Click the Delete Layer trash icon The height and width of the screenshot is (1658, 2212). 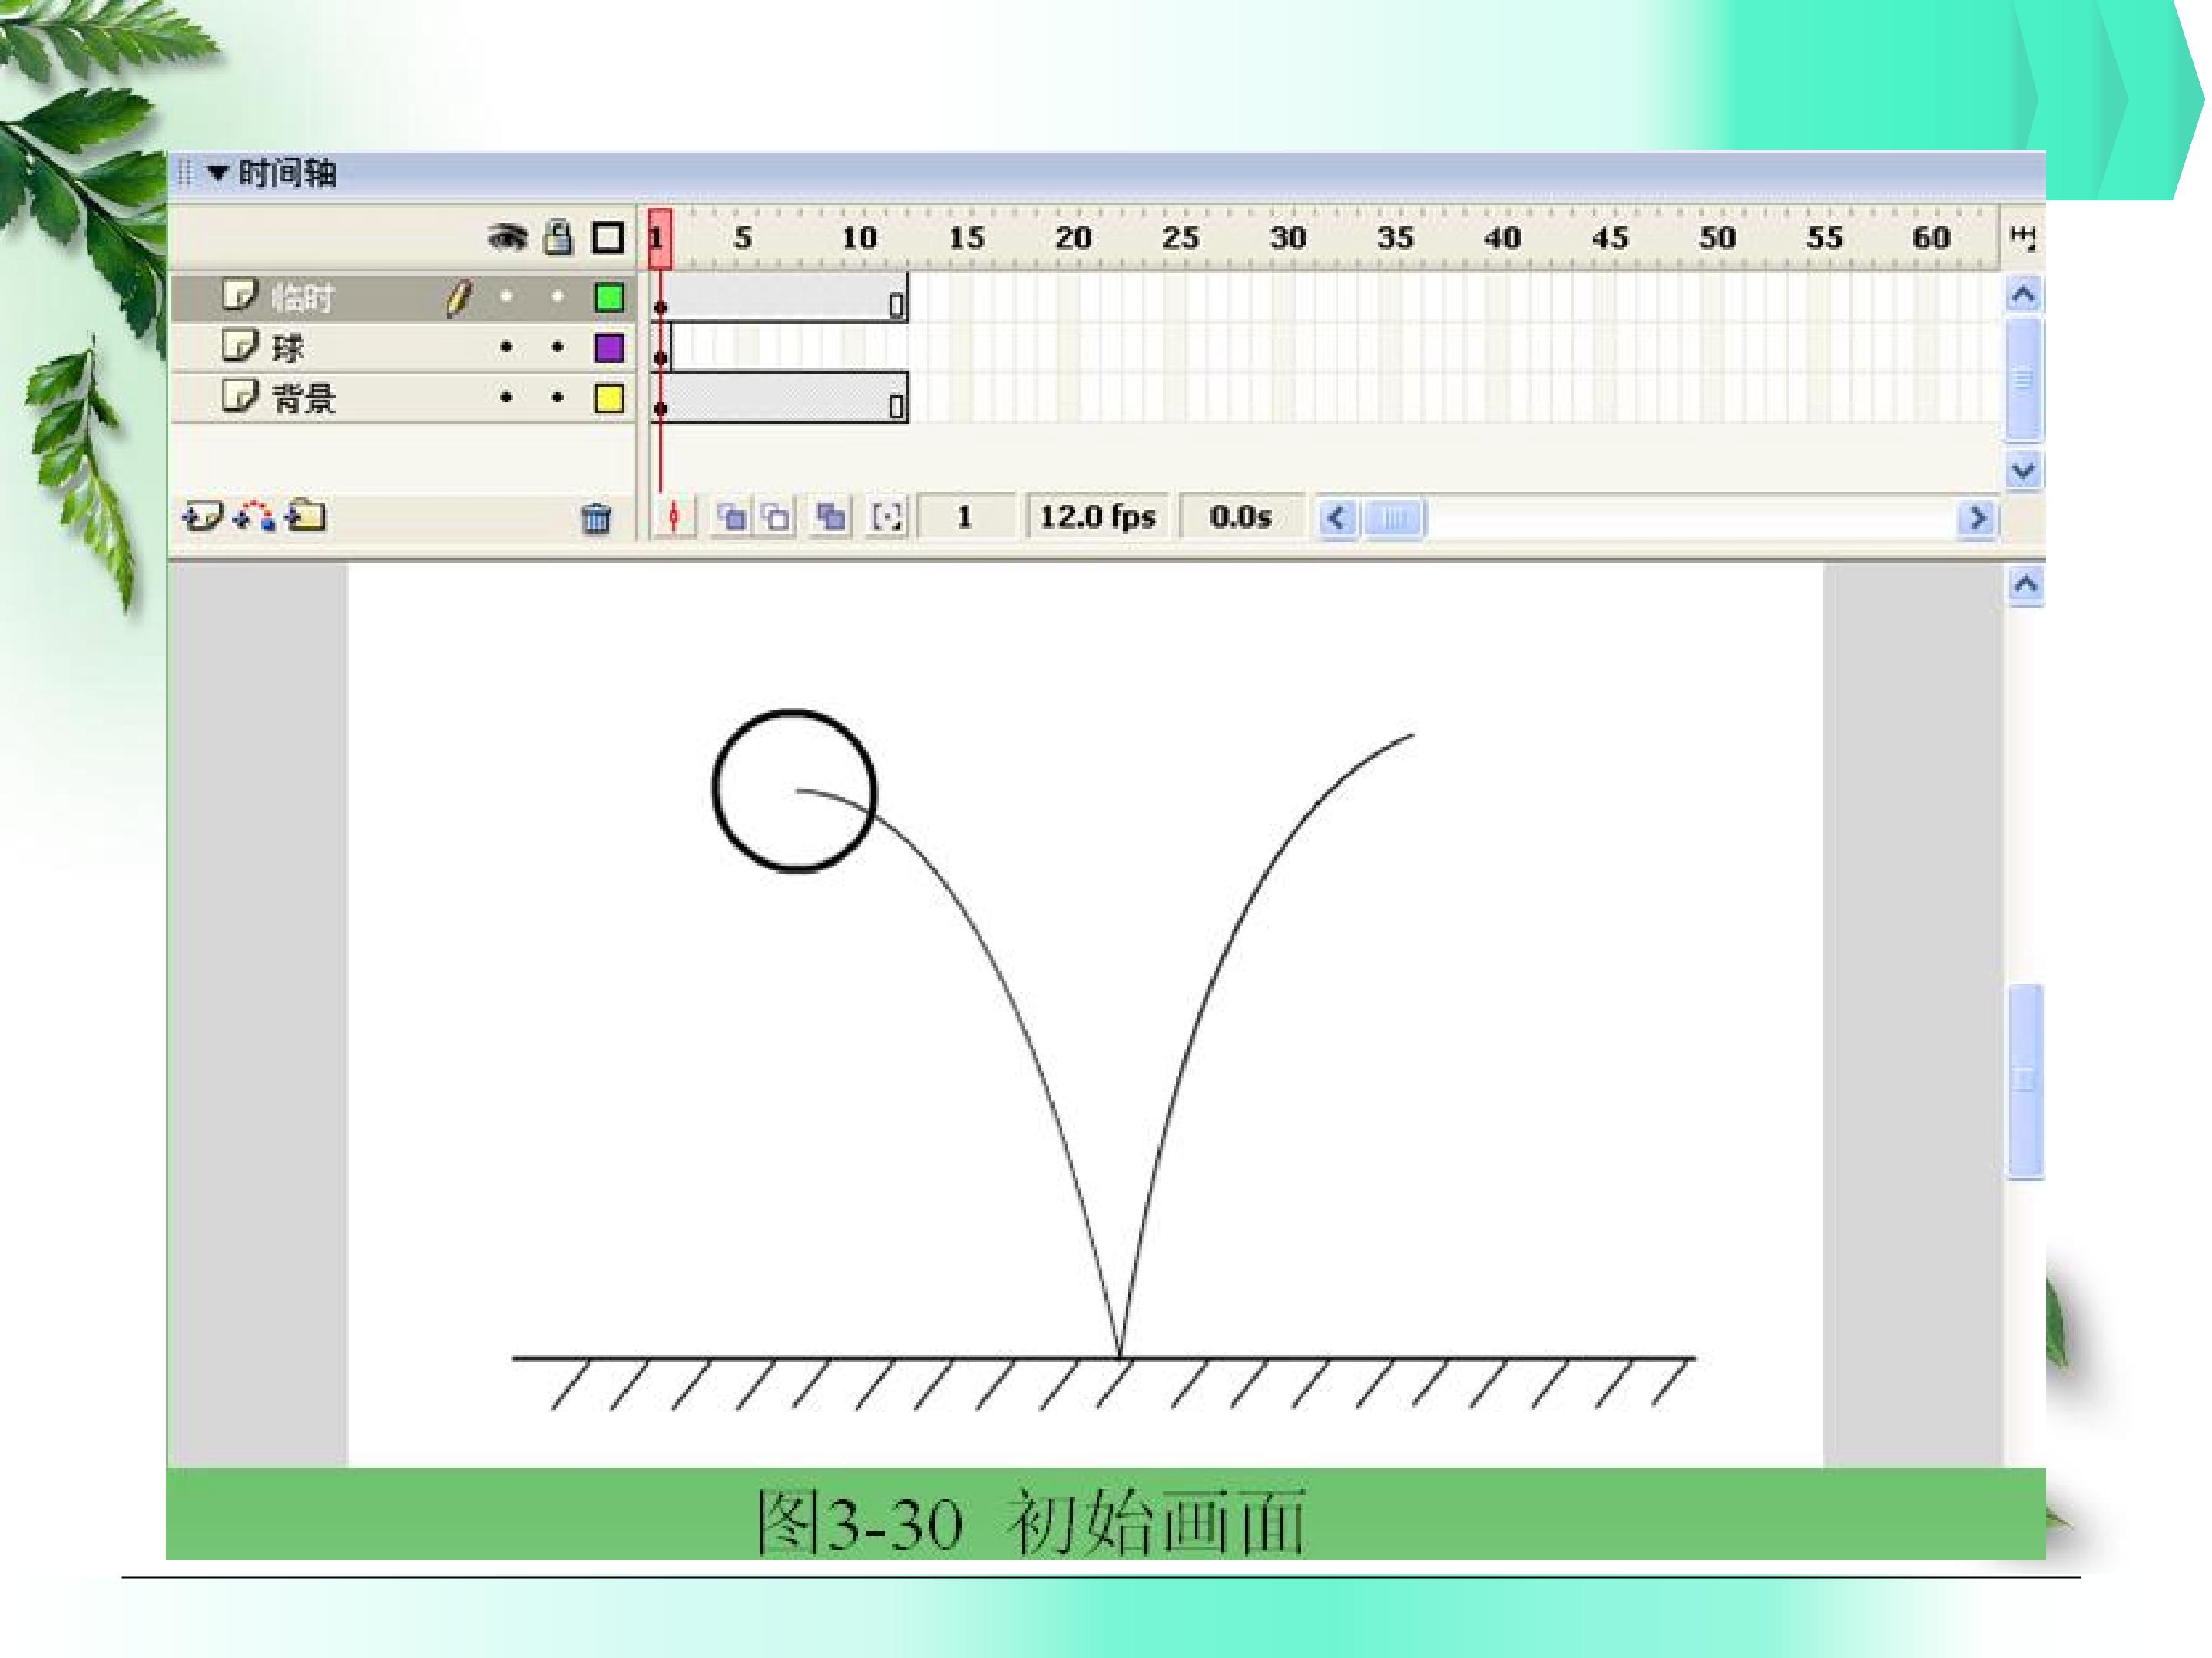click(596, 517)
